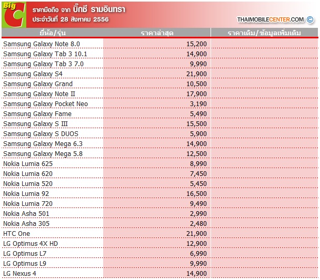Screen dimensions: 320x280
Task: Click the ยี่ห้อ/รุ่น column header
Action: pos(53,33)
